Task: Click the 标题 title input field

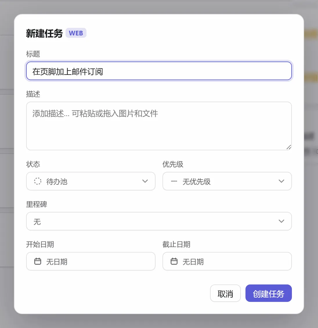Action: tap(159, 71)
